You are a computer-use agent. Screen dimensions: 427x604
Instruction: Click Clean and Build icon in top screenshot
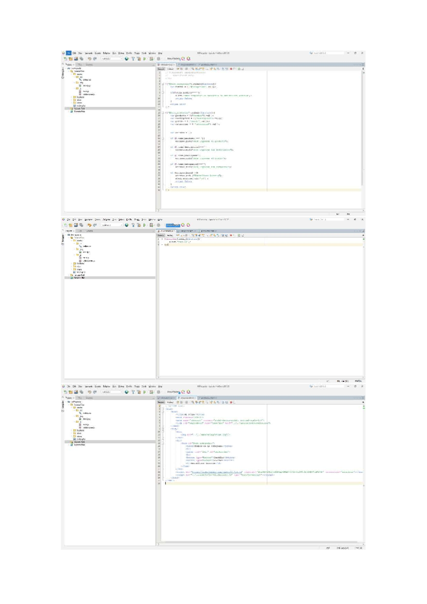click(x=138, y=59)
